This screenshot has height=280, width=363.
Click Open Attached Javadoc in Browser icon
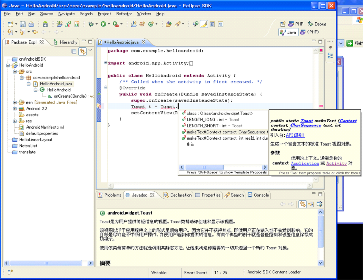[320, 204]
